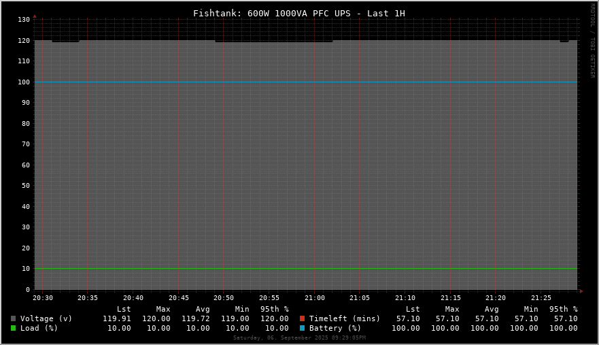Viewport: 599px width, 345px height.
Task: Click Voltage Max value 120.00
Action: pyautogui.click(x=156, y=318)
